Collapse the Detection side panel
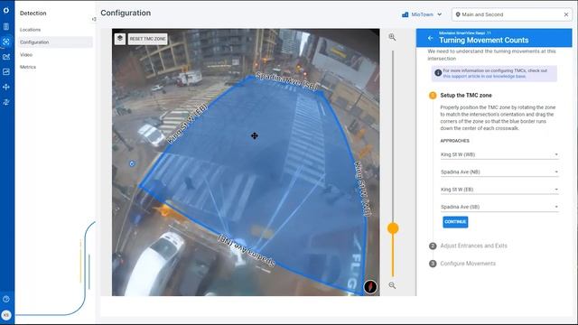This screenshot has width=578, height=325. coord(94,19)
